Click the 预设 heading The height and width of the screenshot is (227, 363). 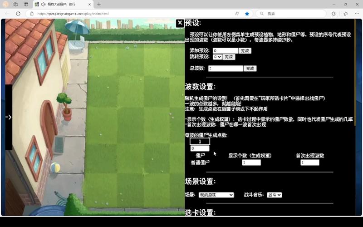coord(193,23)
